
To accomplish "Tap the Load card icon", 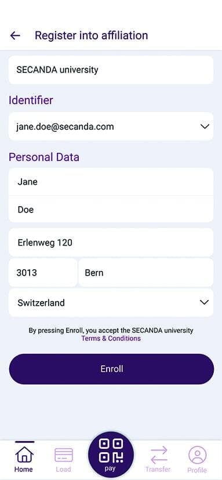I will (x=64, y=455).
